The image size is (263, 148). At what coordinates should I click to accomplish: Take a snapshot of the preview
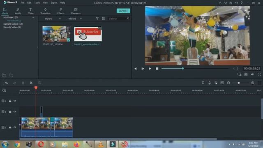[x=246, y=74]
